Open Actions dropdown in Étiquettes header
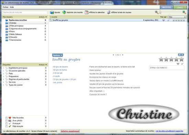Image resolution: width=189 pixels, height=135 pixels. click(x=43, y=65)
